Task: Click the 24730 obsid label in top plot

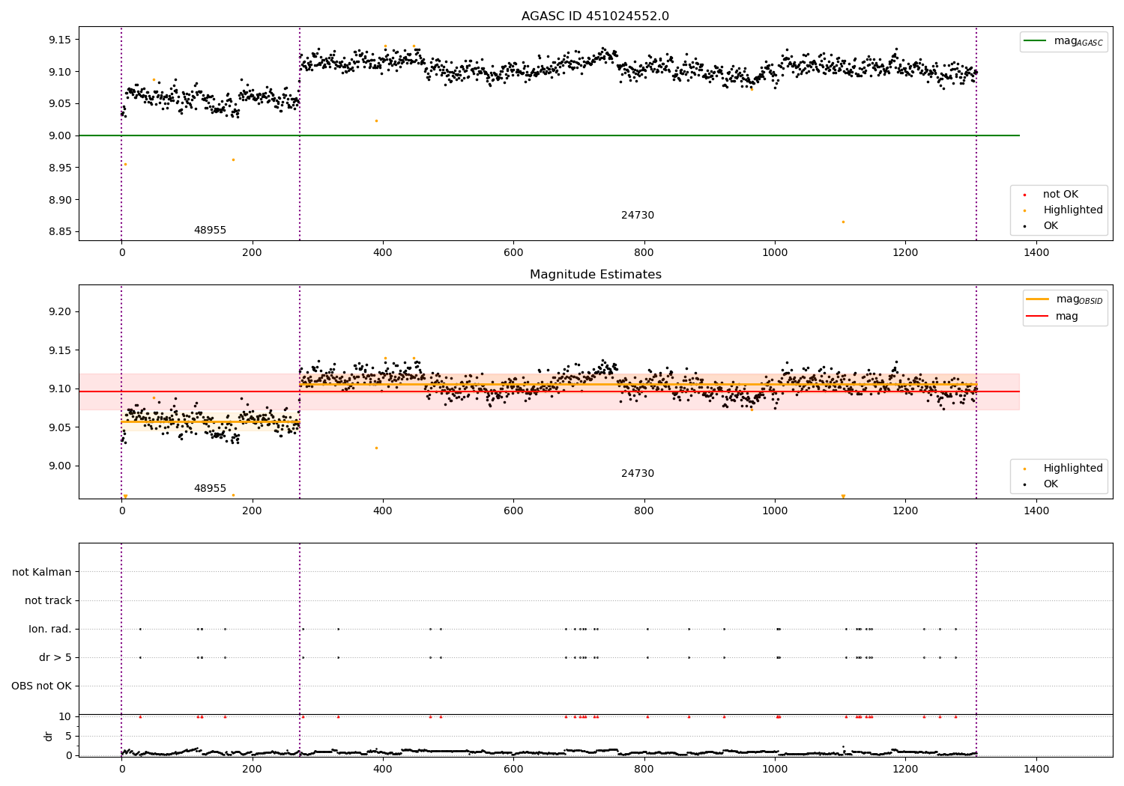Action: pos(638,216)
